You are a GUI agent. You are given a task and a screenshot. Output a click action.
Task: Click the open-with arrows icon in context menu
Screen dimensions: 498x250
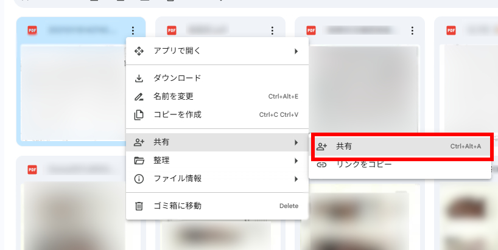click(139, 51)
